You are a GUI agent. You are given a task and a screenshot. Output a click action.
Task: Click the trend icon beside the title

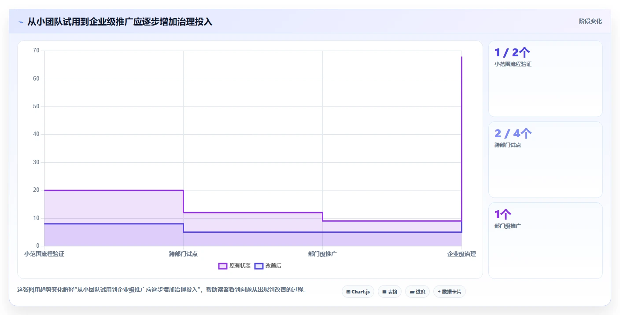(x=21, y=22)
